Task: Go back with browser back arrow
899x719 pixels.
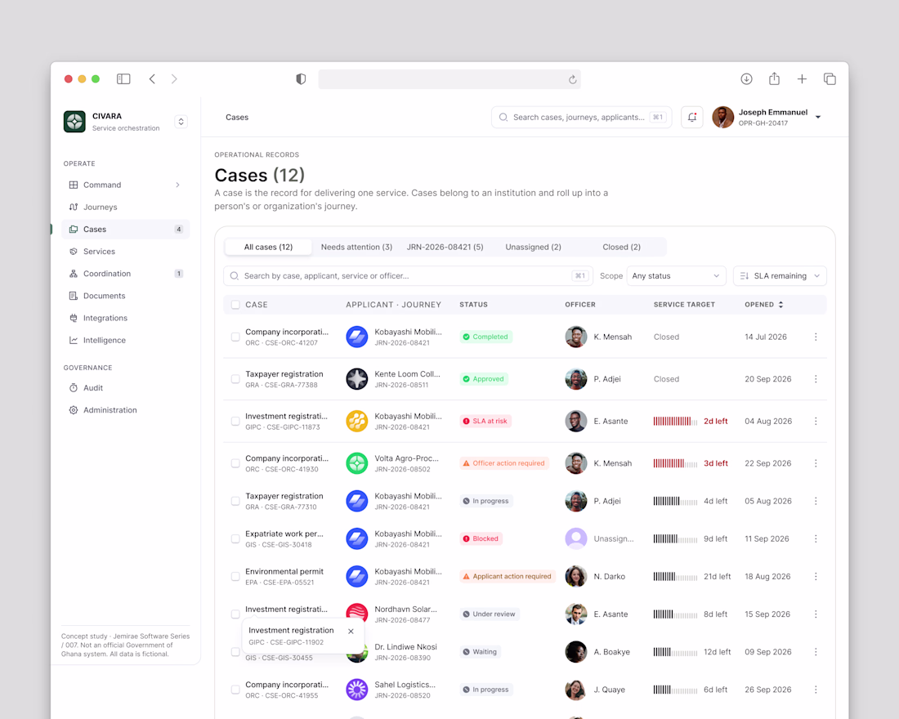Action: click(x=152, y=79)
